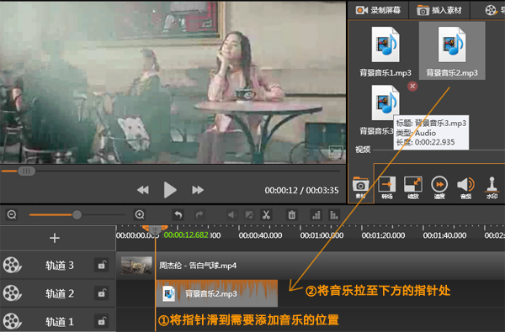Click the 00:01:40.000 mark on the ruler
The width and height of the screenshot is (505, 332).
coord(444,235)
